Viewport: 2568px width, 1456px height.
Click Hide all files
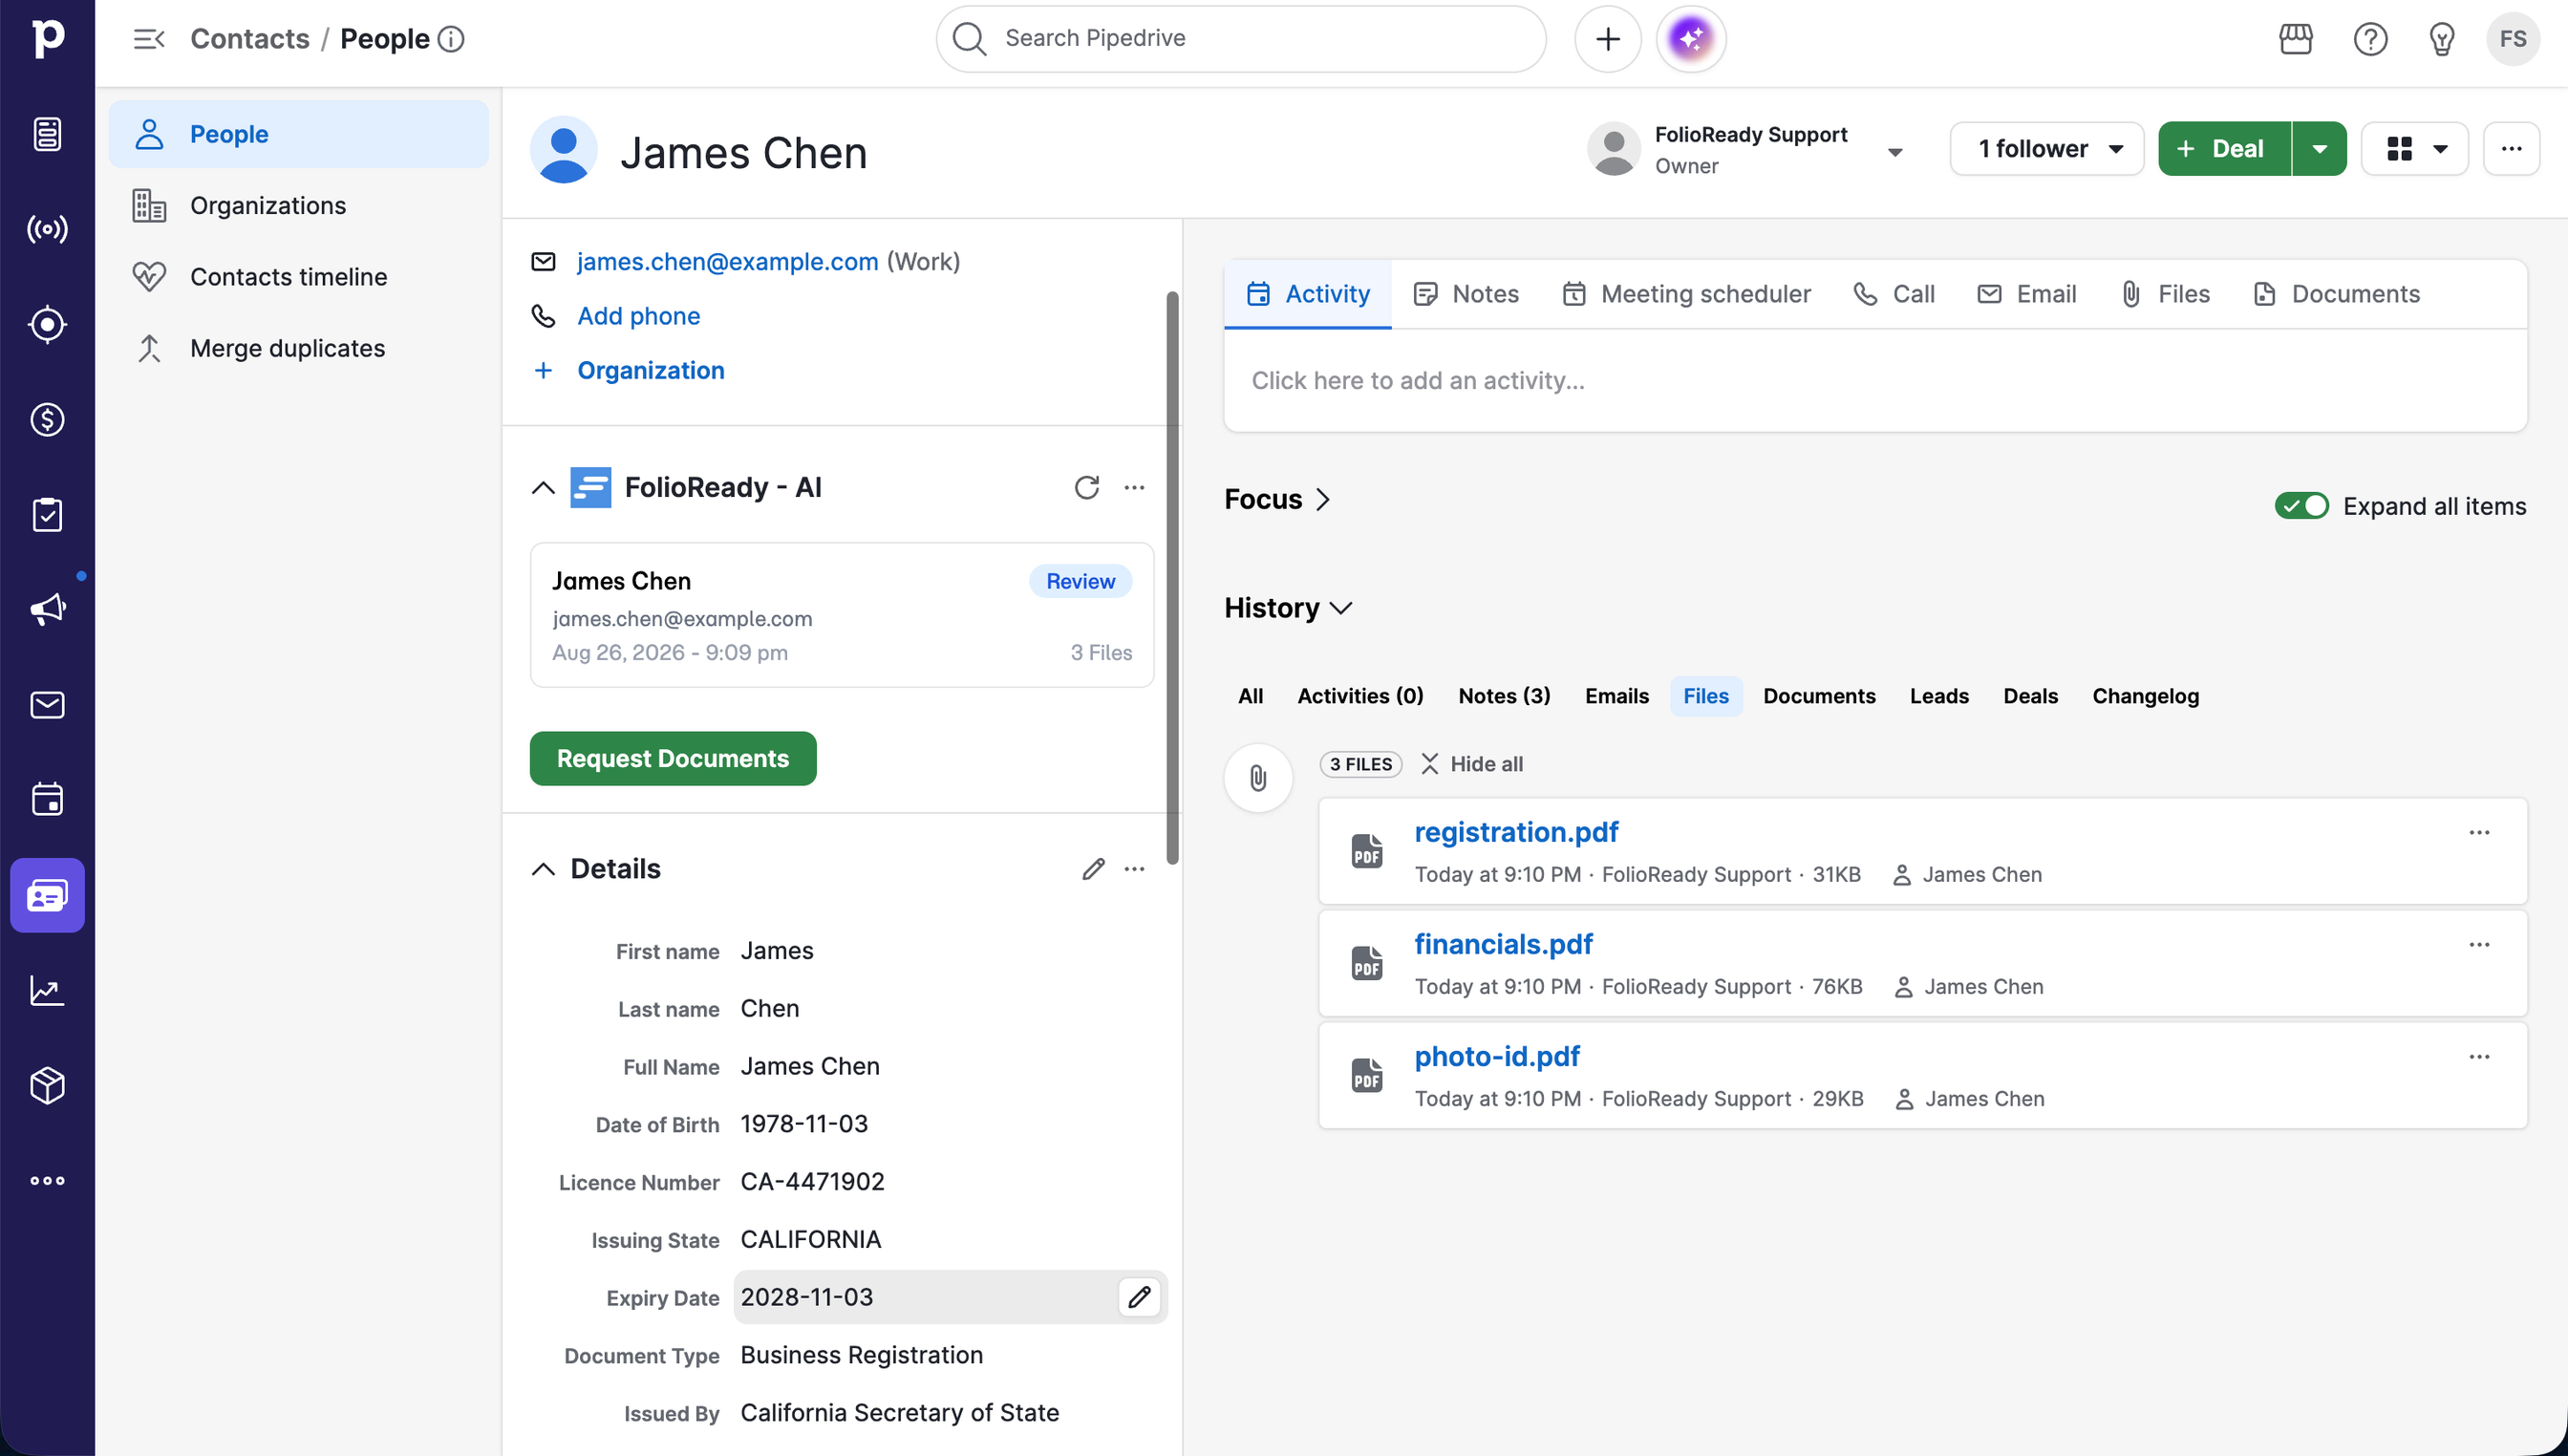(x=1472, y=764)
